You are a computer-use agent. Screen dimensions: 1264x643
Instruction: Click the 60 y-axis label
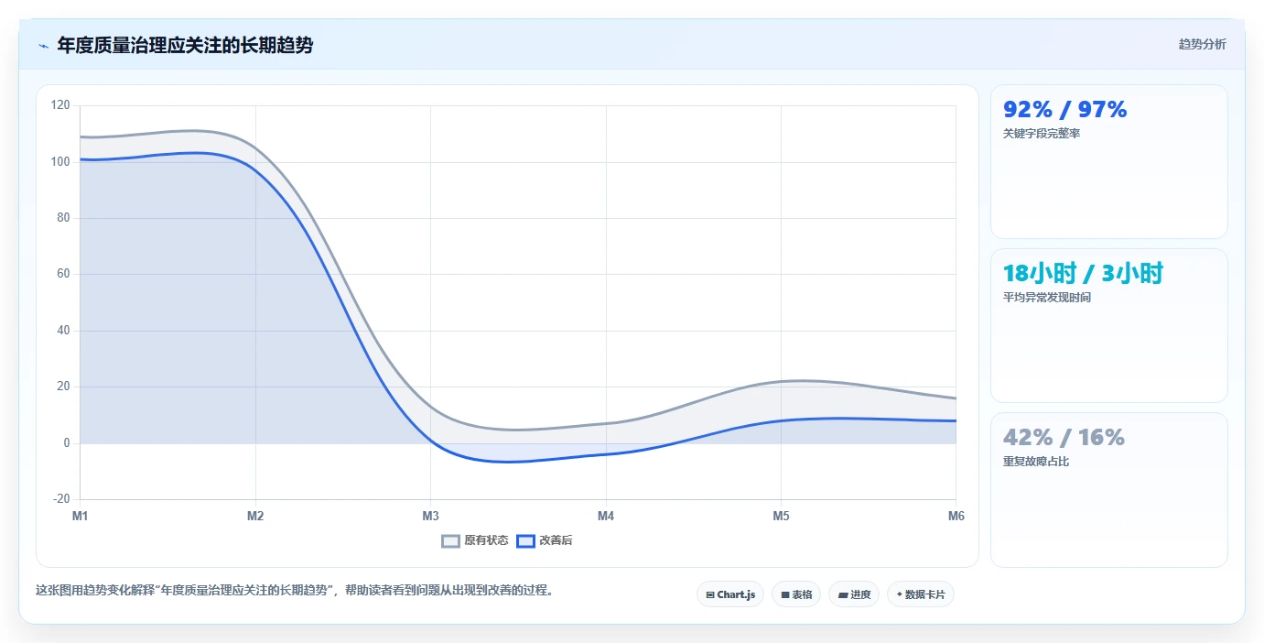point(63,274)
